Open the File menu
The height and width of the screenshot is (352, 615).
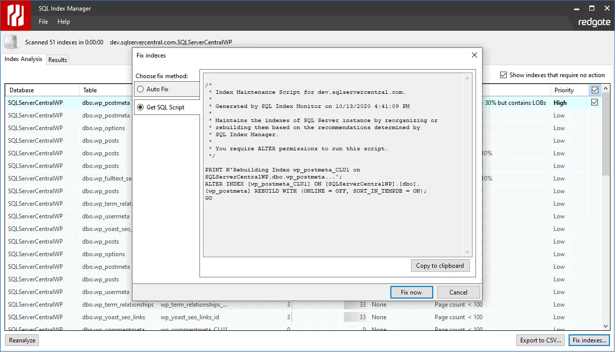coord(43,22)
